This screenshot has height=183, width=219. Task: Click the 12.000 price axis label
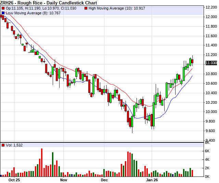211,17
